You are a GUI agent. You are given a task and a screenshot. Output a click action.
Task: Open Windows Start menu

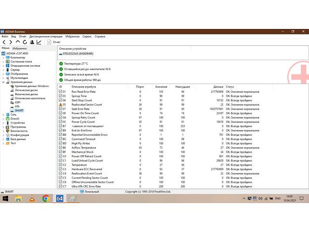tap(5, 199)
